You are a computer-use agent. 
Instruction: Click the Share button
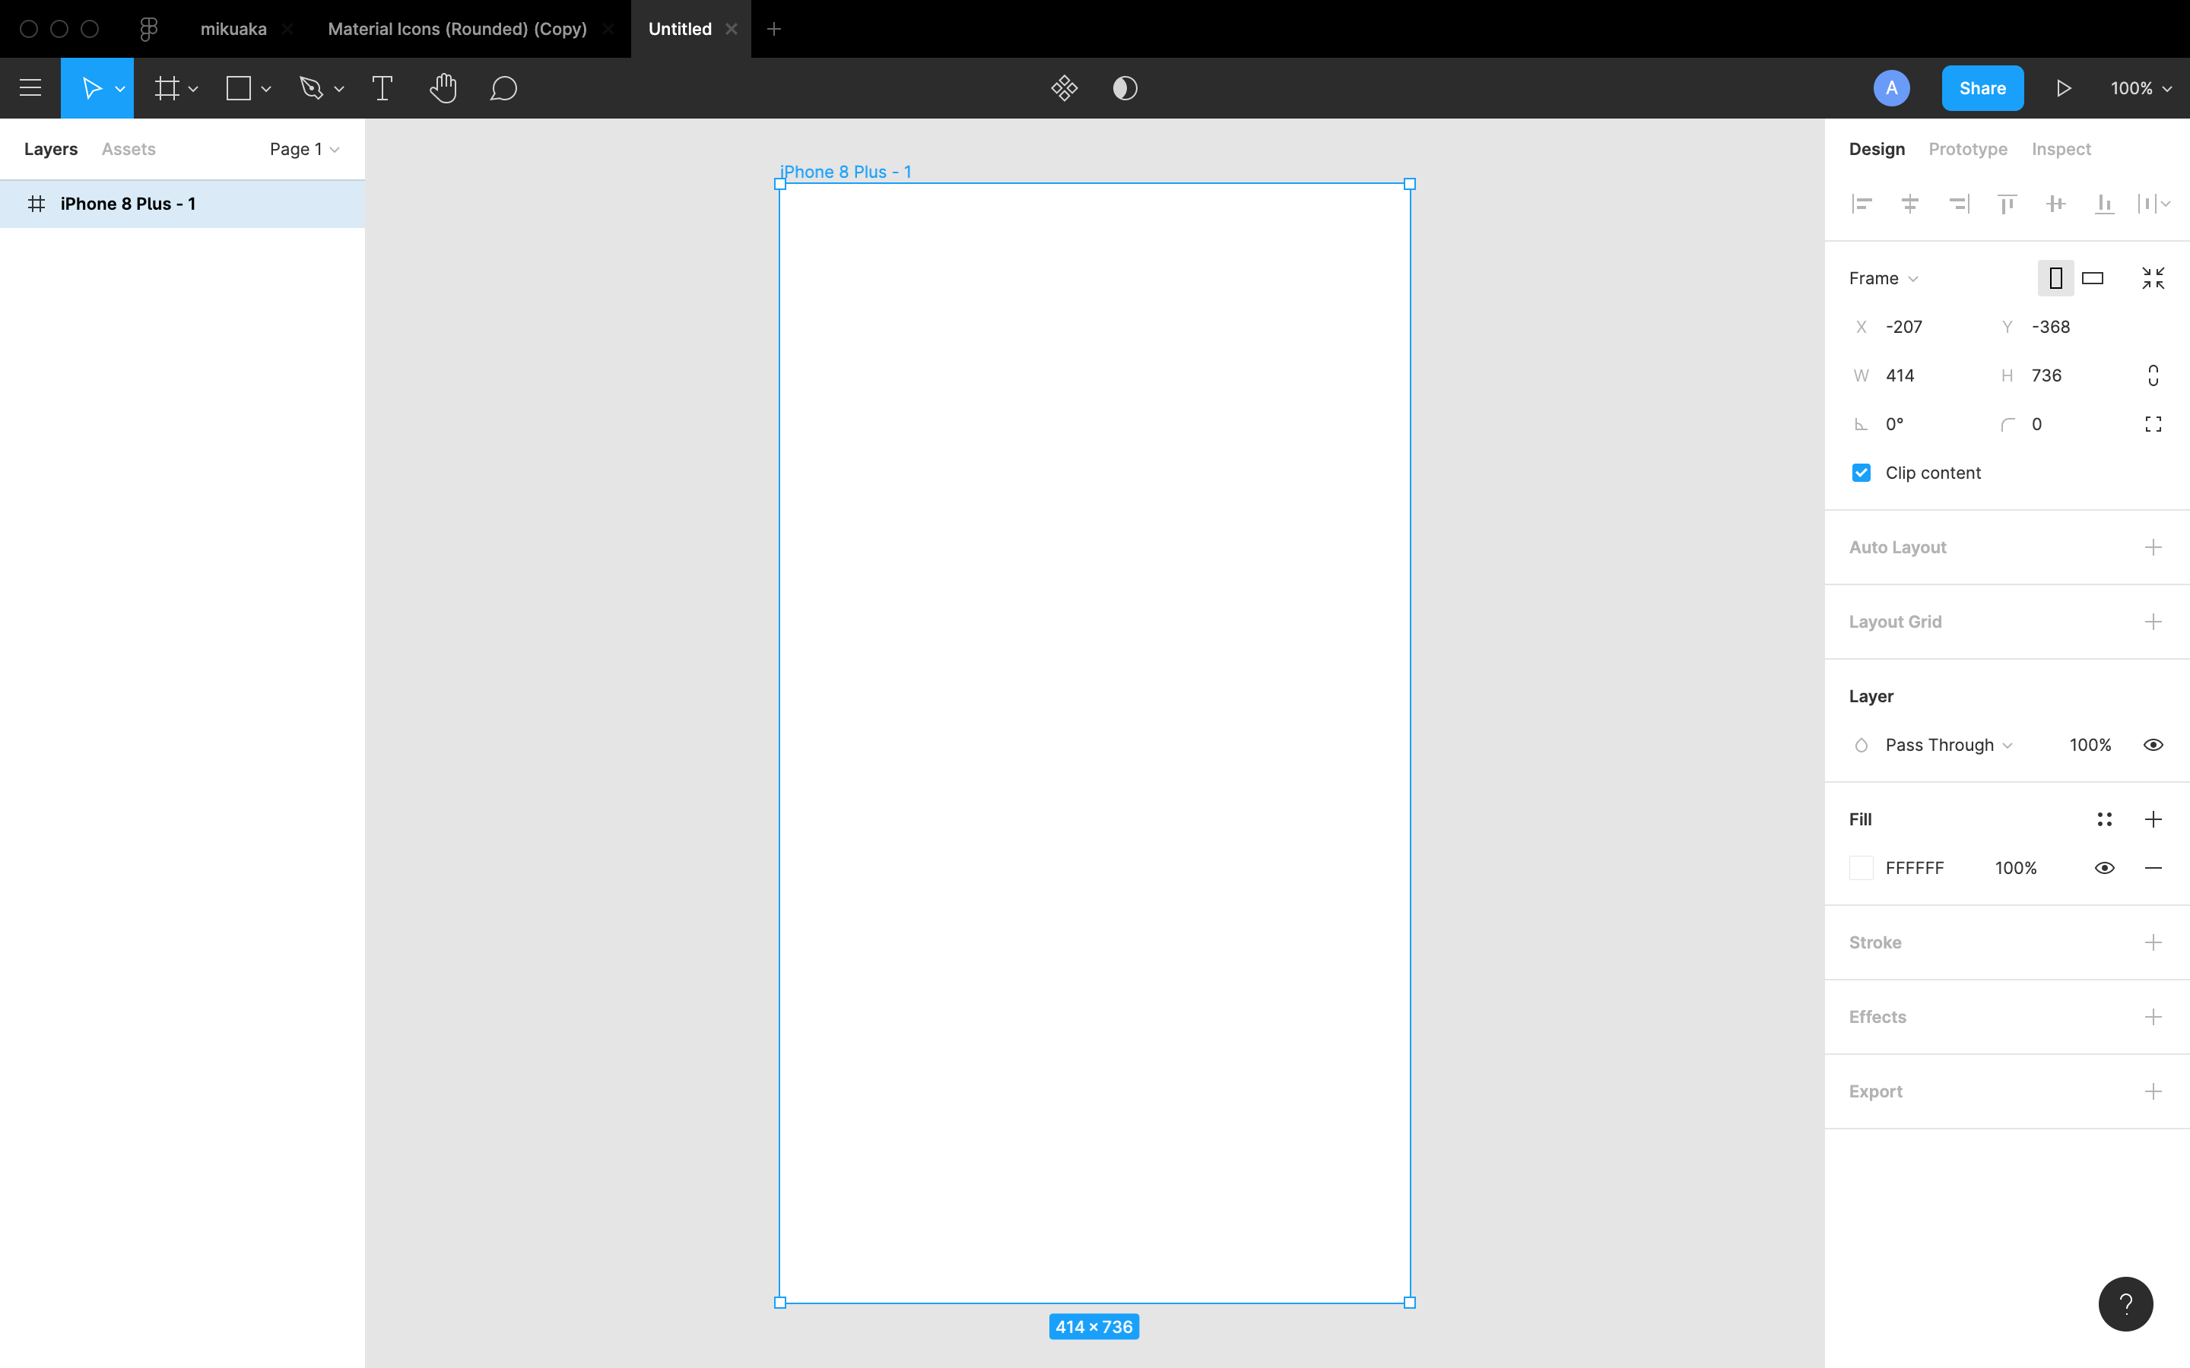click(x=1982, y=87)
